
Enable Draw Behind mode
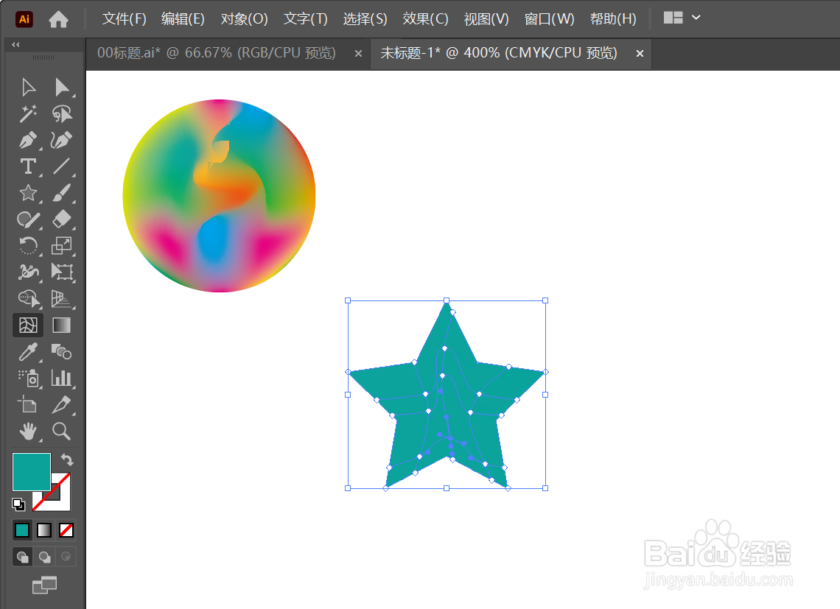point(44,557)
